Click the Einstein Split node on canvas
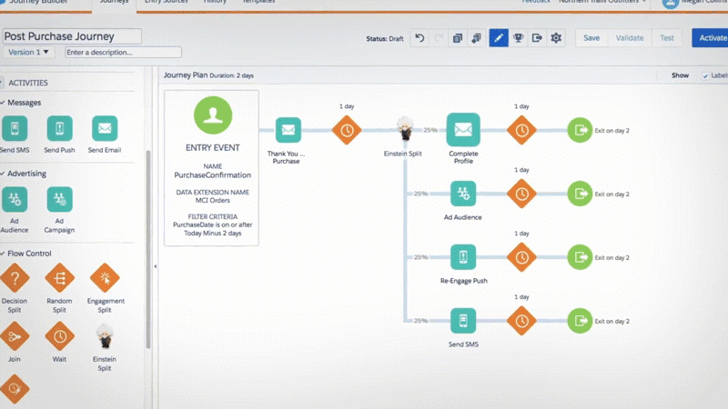Viewport: 728px width, 409px height. click(404, 130)
